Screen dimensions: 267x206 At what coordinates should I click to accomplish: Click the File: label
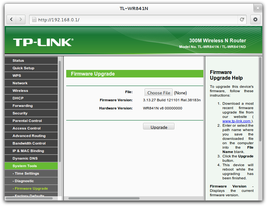[129, 92]
